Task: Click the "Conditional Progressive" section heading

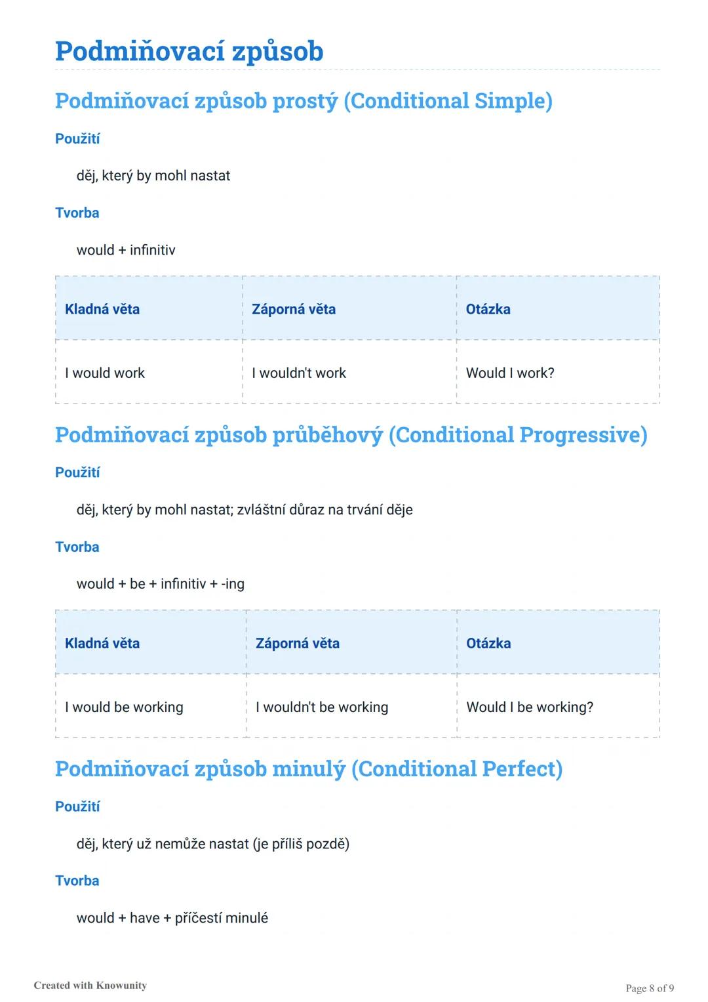Action: tap(351, 435)
